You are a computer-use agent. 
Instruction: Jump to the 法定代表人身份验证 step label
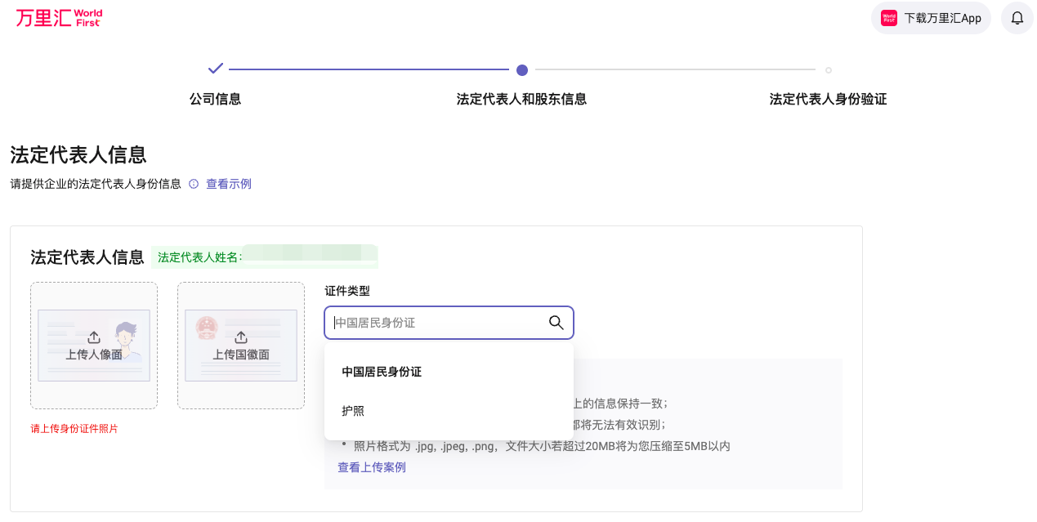coord(828,100)
